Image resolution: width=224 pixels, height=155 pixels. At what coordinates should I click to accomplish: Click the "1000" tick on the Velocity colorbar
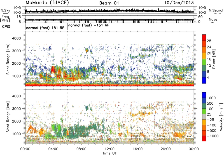(x=211, y=98)
